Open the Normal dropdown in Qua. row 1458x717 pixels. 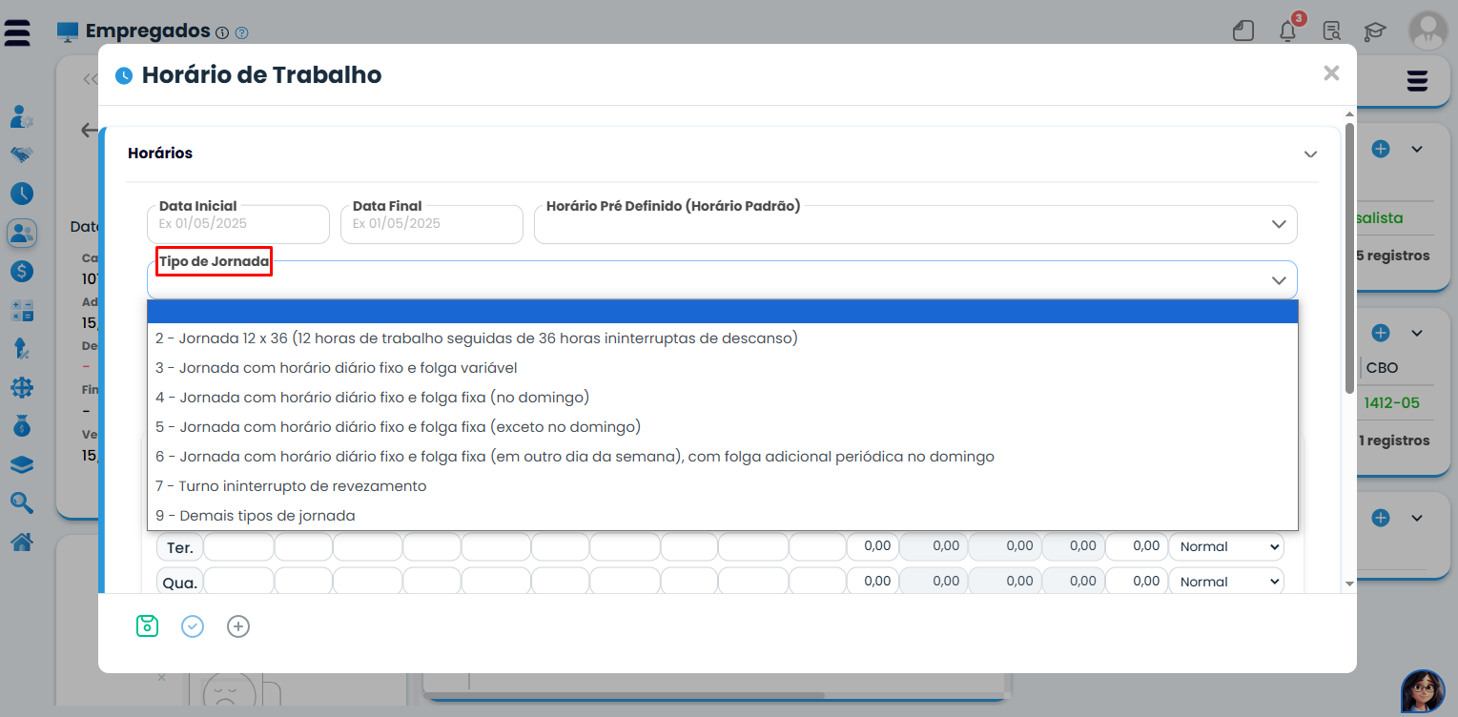(1226, 582)
